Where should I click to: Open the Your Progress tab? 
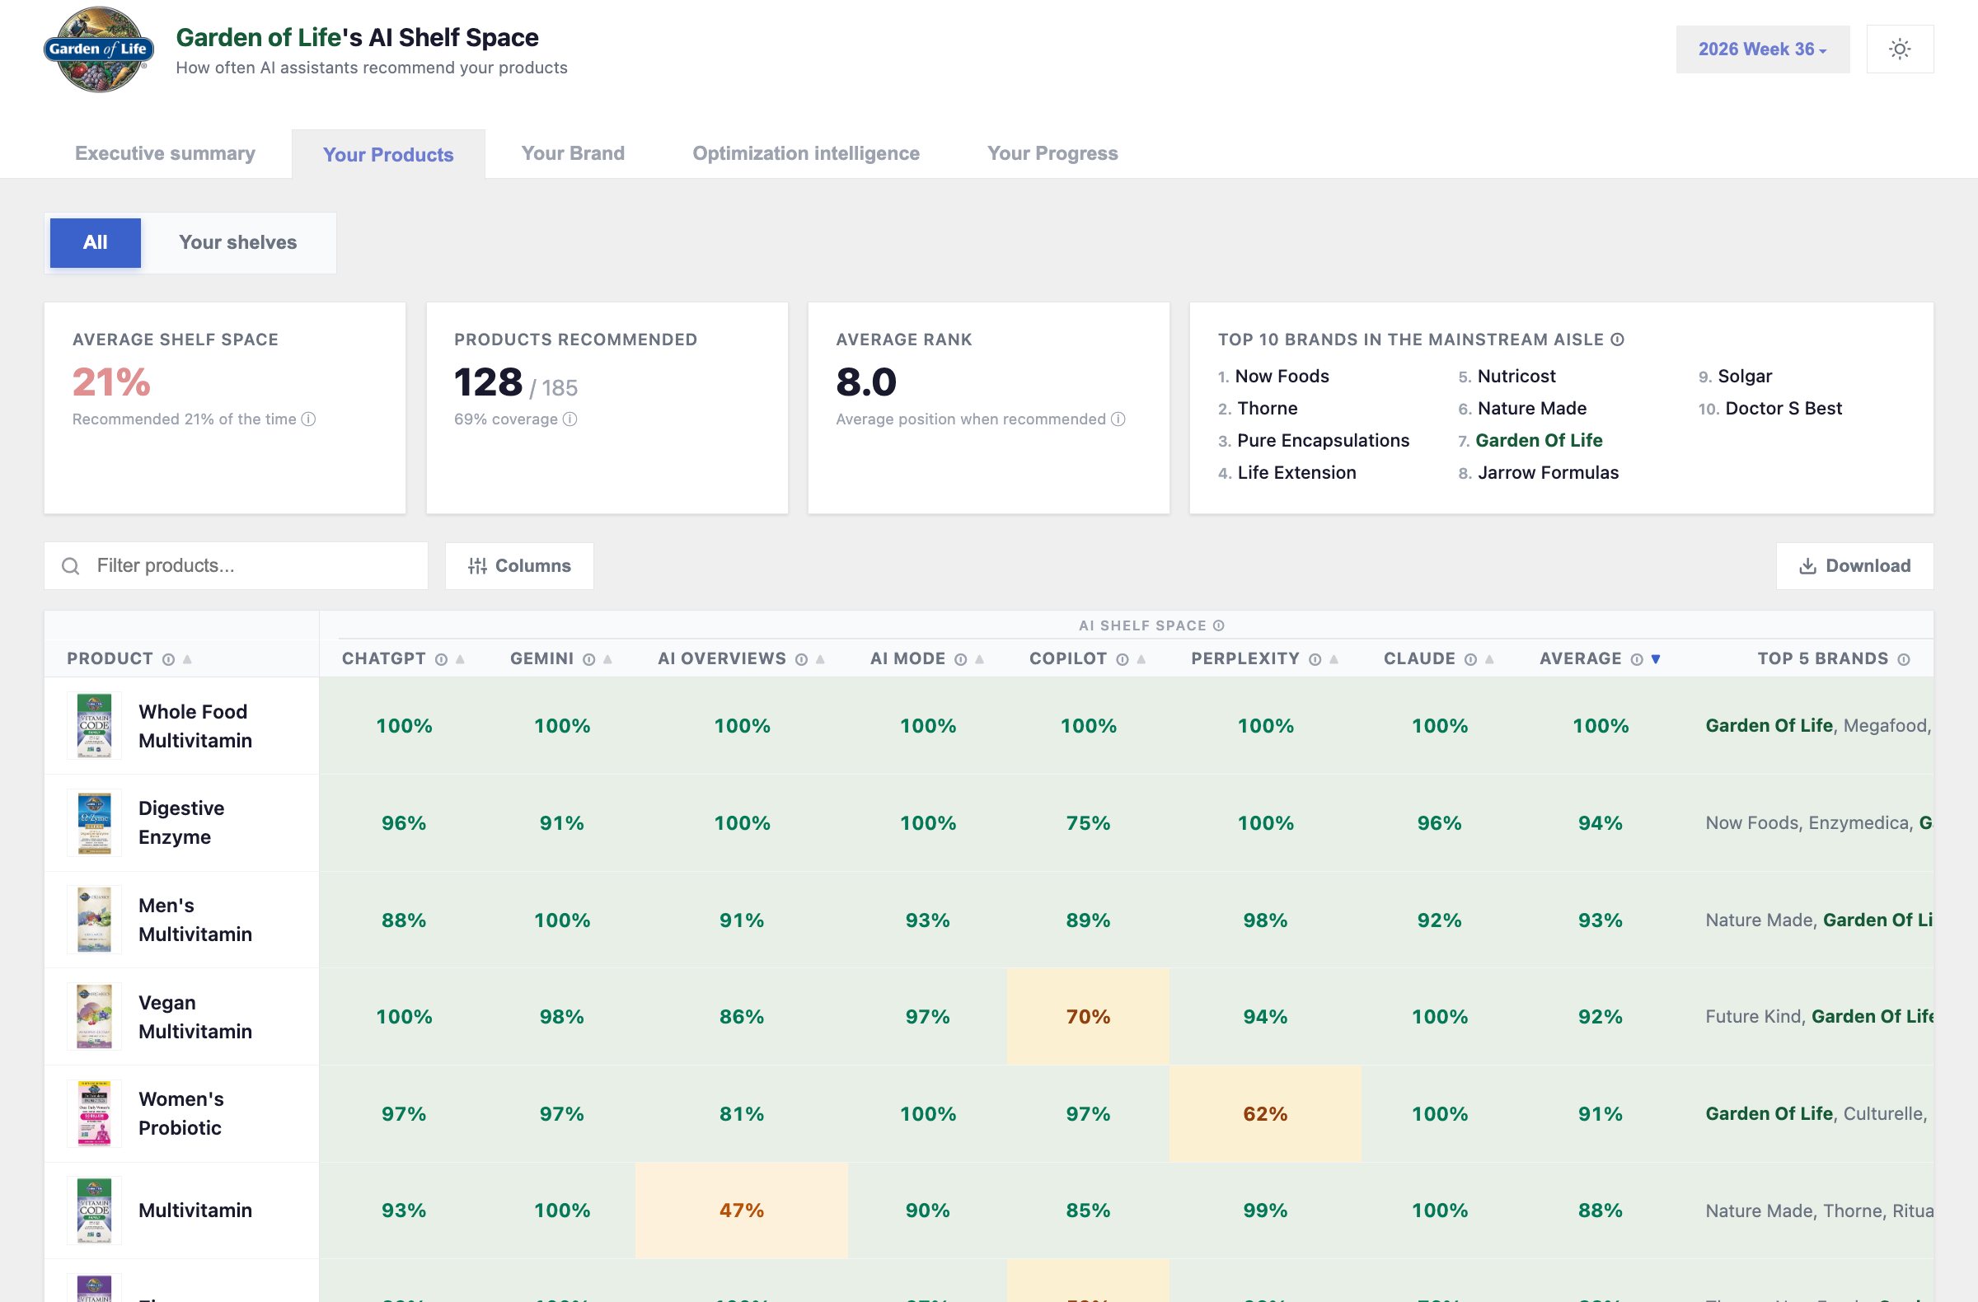1052,153
